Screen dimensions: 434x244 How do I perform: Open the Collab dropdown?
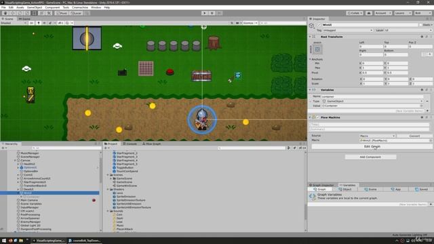click(354, 13)
